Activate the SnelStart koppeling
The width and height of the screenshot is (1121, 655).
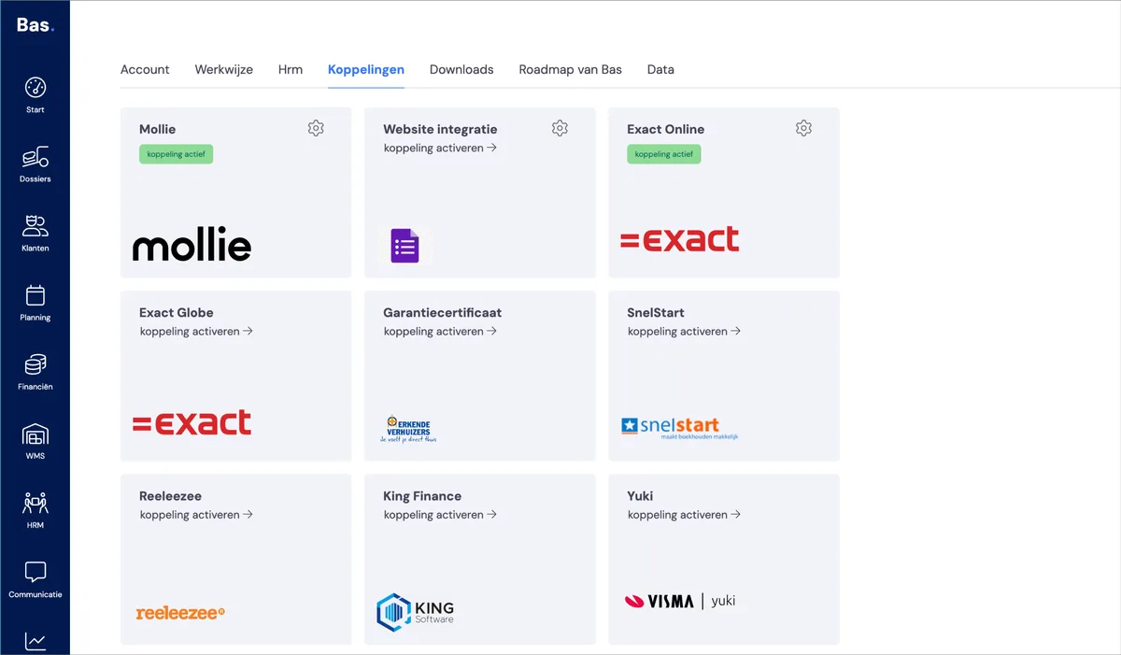coord(684,331)
